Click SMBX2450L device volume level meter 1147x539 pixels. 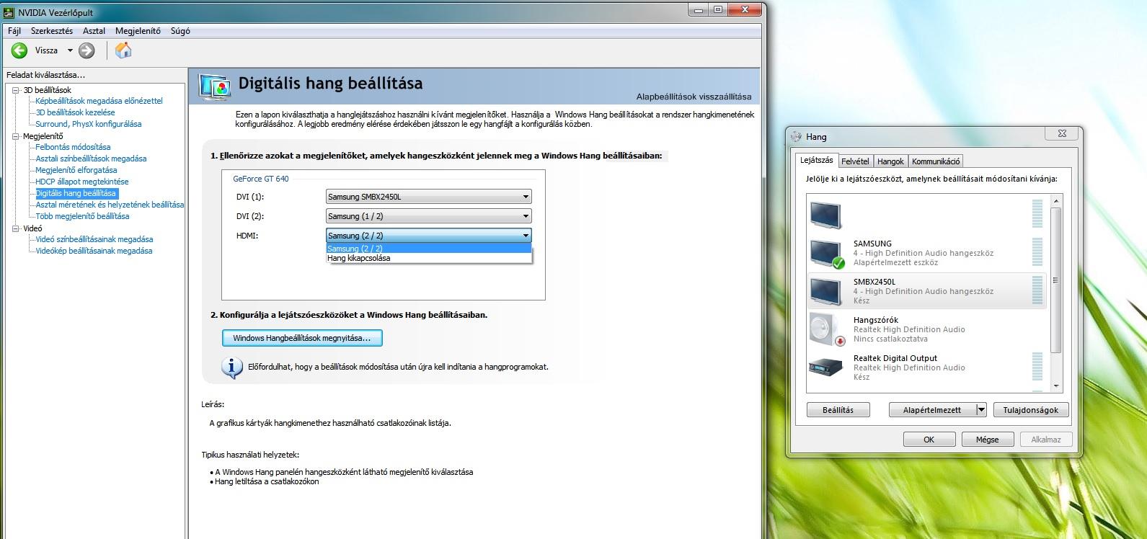(x=1037, y=290)
